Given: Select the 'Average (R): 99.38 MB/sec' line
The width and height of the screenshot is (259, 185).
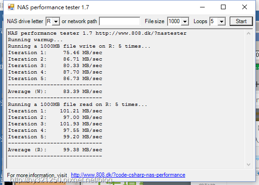Looking at the screenshot, I should click(55, 150).
